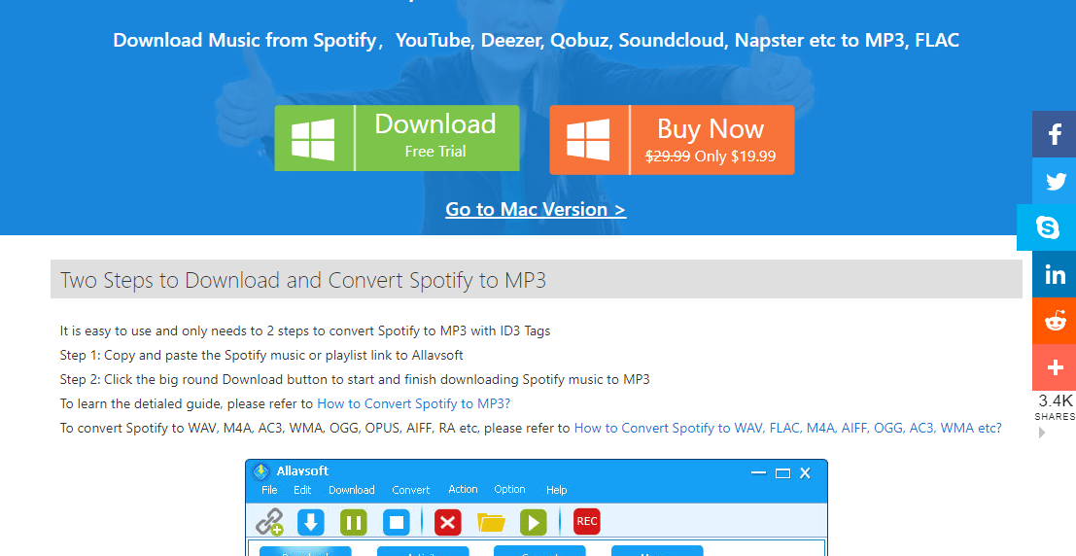
Task: Close the Allavsoft screenshot window
Action: pos(806,473)
